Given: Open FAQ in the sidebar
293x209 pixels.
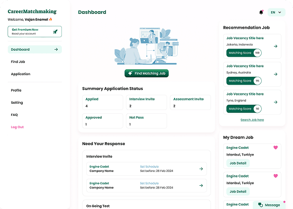Looking at the screenshot, I should [x=14, y=115].
